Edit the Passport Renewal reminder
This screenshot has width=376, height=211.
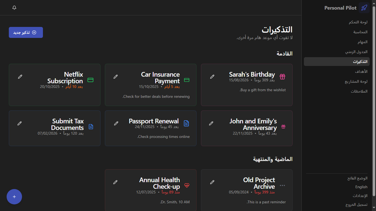point(116,123)
